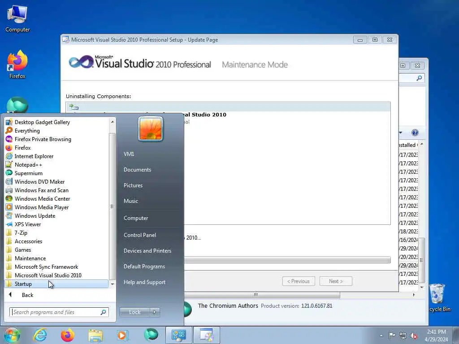The width and height of the screenshot is (459, 344).
Task: Open Windows Explorer from the taskbar
Action: click(95, 335)
